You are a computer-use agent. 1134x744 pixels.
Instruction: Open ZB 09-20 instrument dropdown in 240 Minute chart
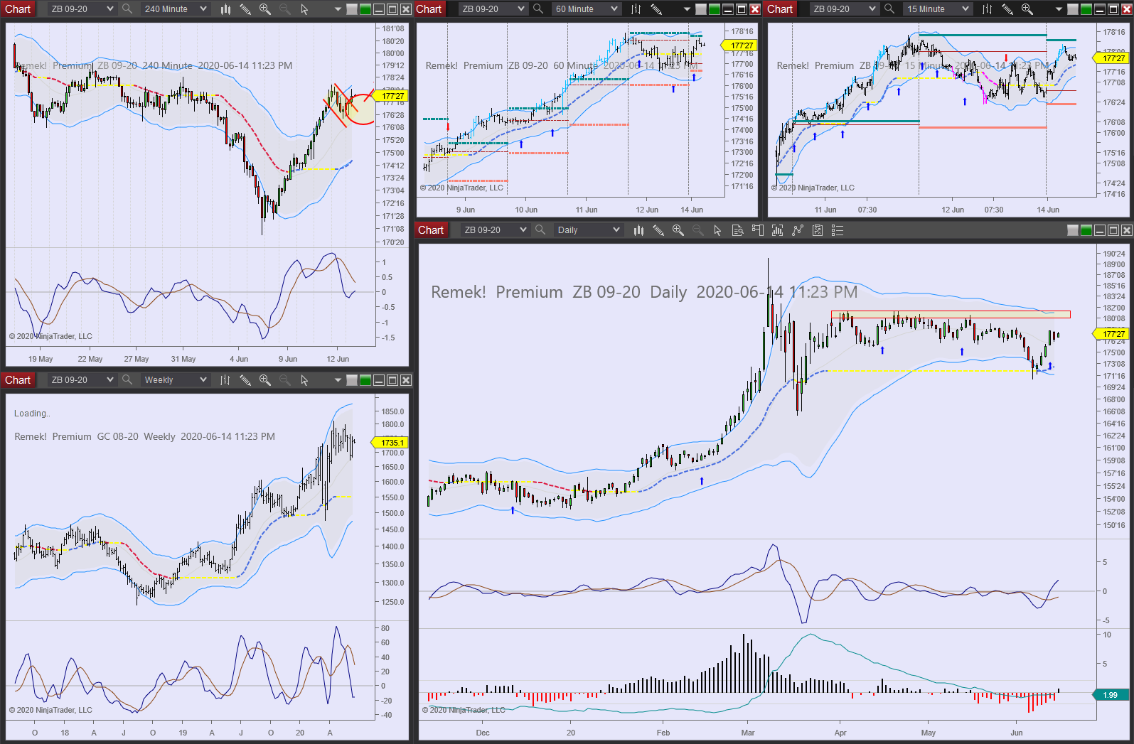[x=82, y=9]
